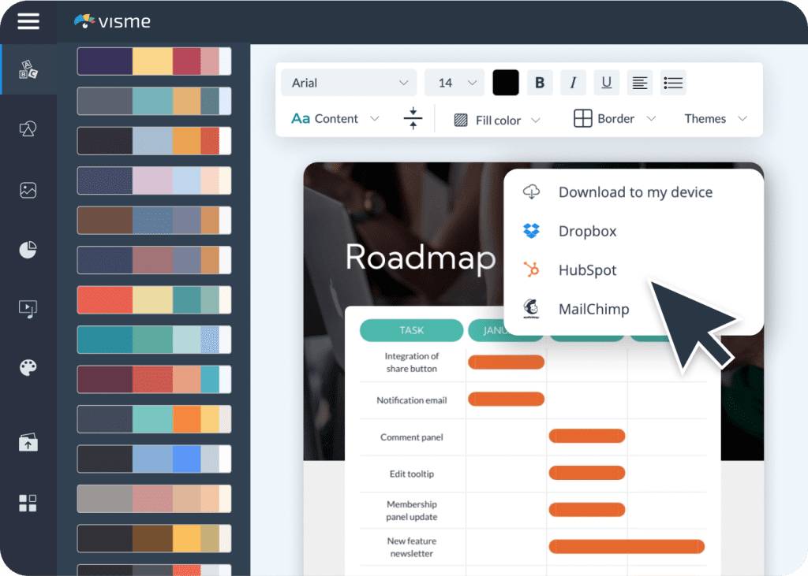Click the apps/blocks icon at sidebar bottom

(x=28, y=502)
